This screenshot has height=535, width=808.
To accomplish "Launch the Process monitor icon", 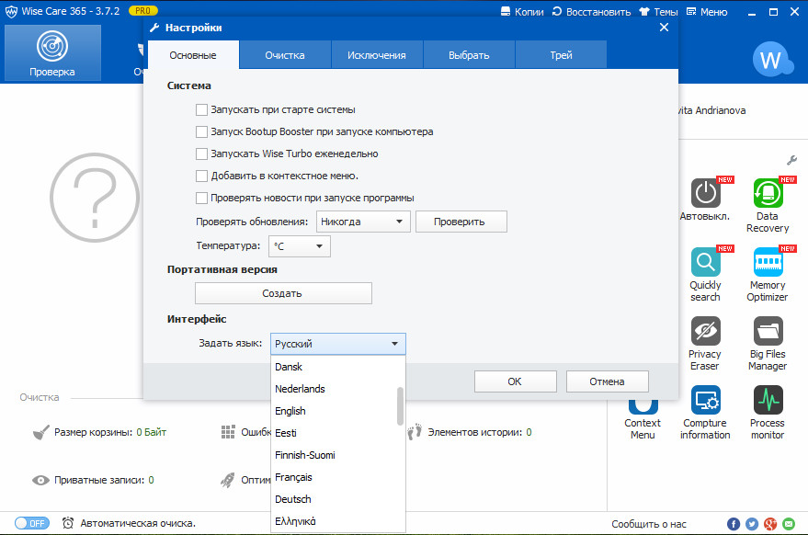I will click(768, 400).
